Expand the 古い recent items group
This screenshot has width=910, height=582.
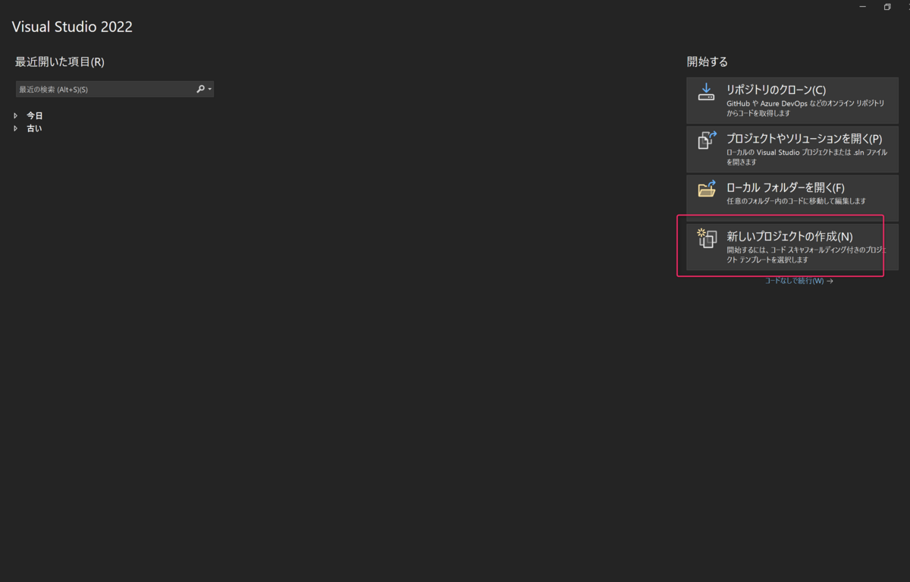tap(15, 128)
